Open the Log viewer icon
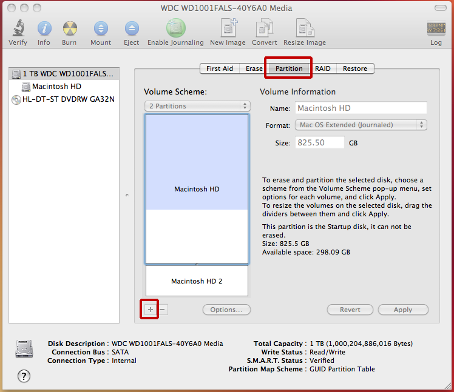 (x=436, y=28)
